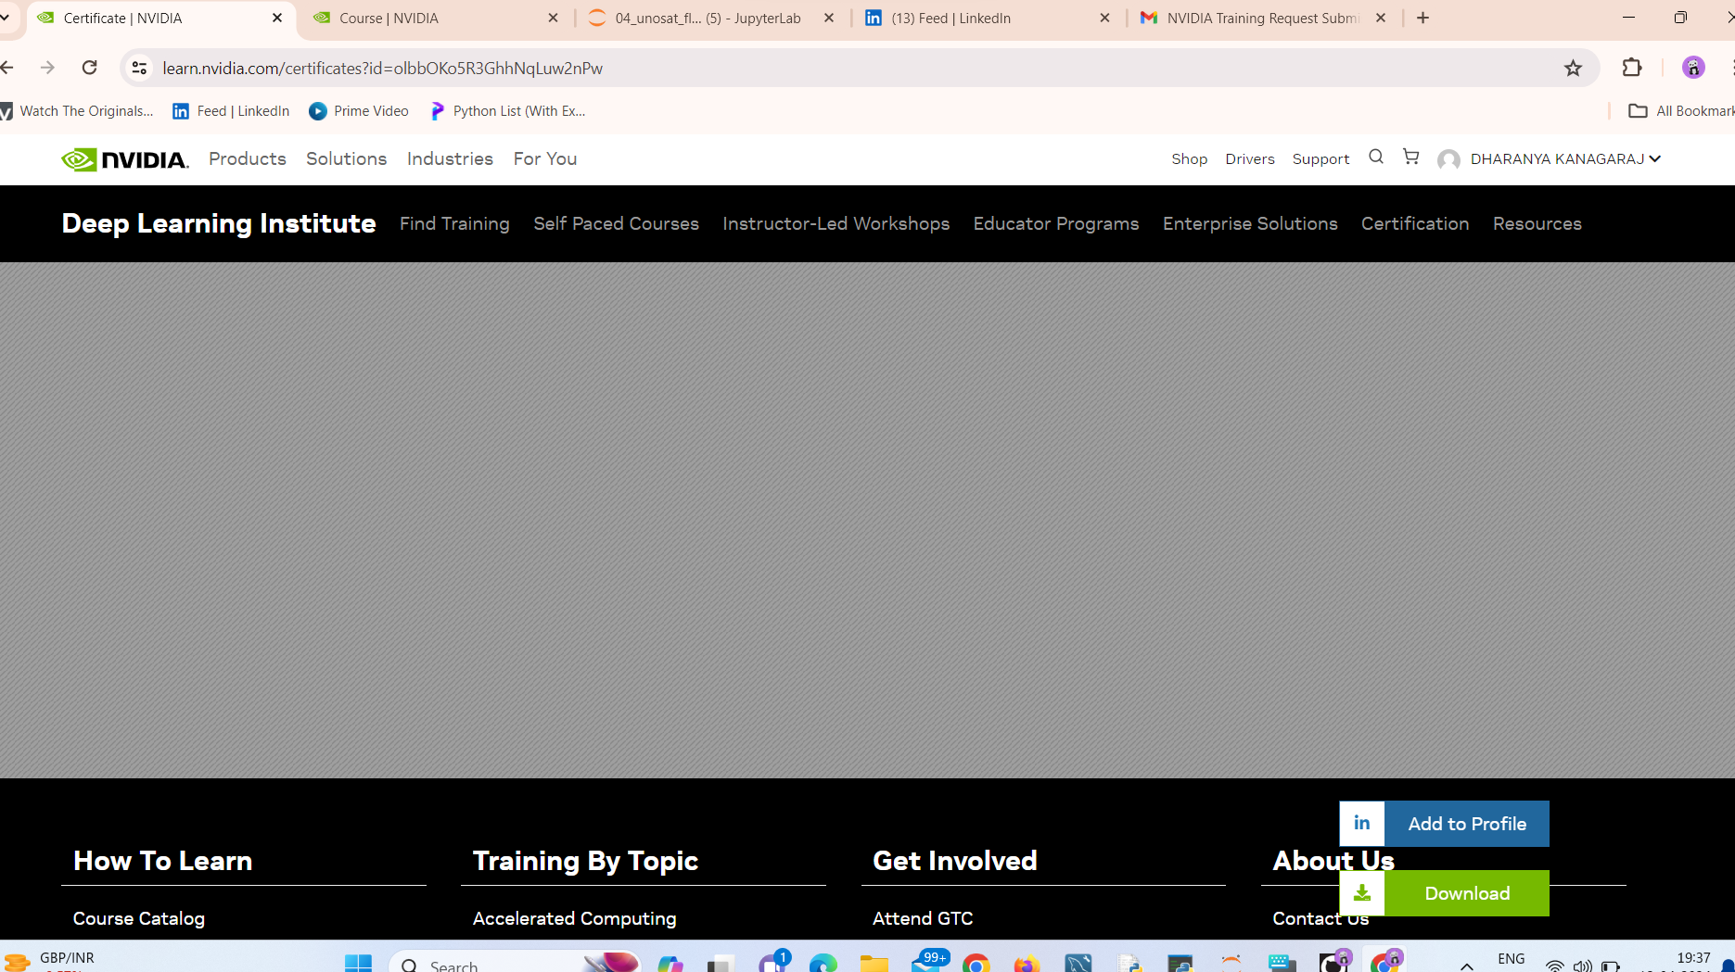This screenshot has height=972, width=1735.
Task: Close the Course | NVIDIA tab
Action: tap(554, 18)
